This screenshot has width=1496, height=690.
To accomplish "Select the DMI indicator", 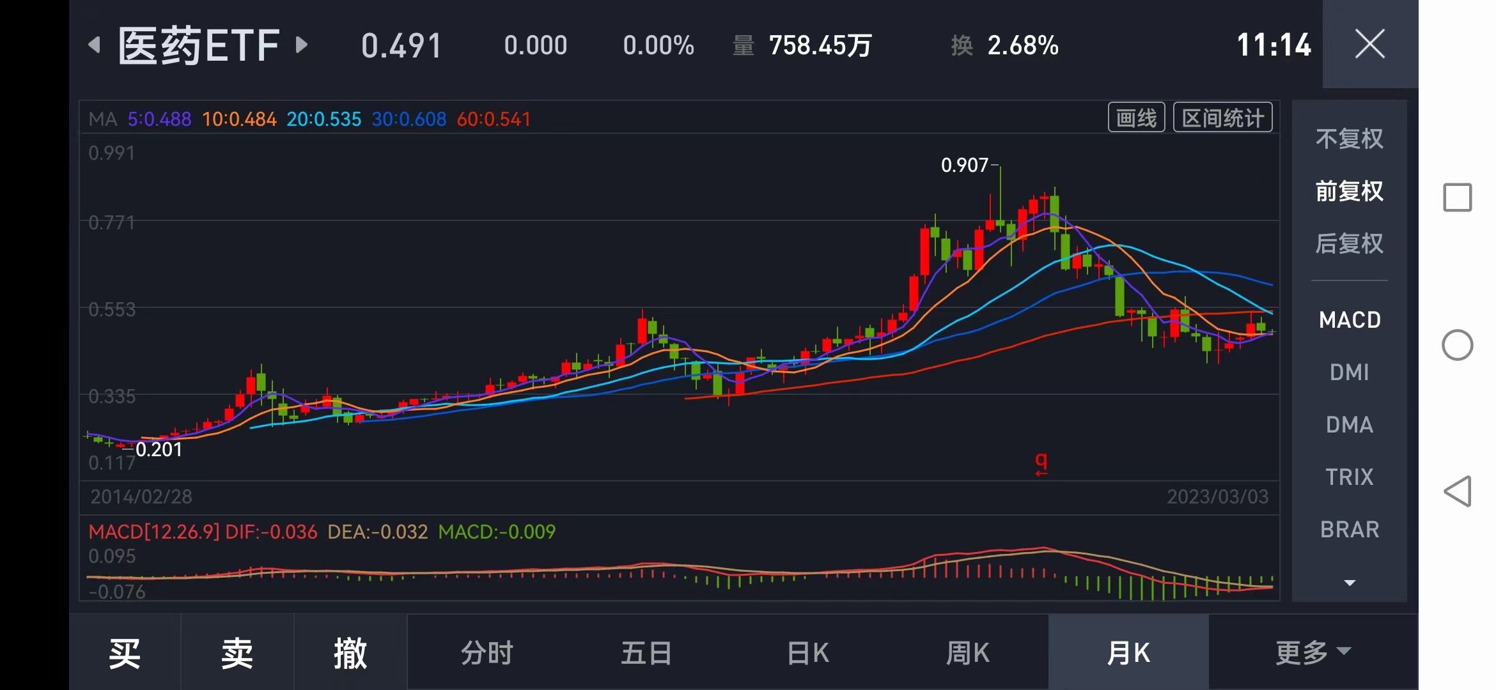I will pyautogui.click(x=1349, y=372).
